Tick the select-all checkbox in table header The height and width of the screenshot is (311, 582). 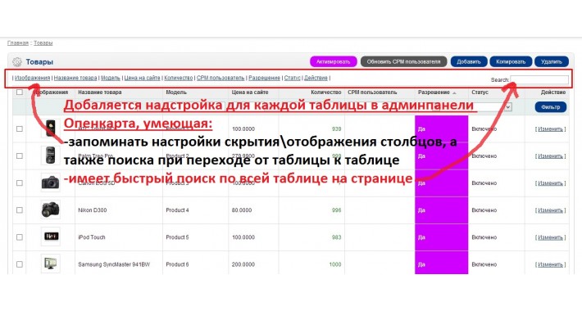click(20, 92)
